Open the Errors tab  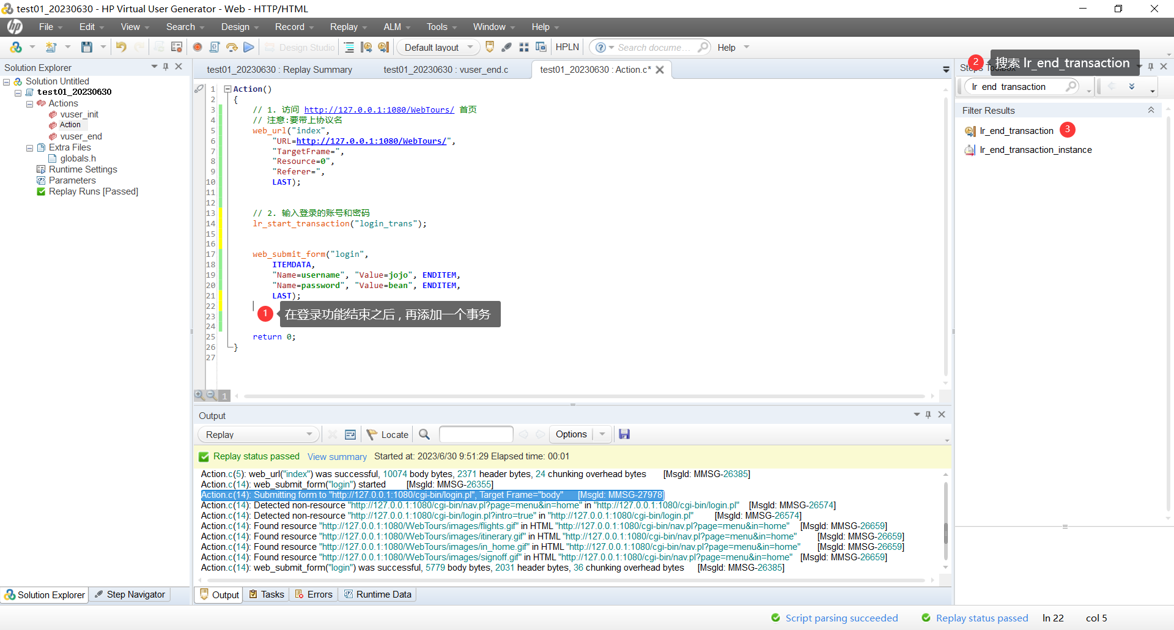coord(314,595)
